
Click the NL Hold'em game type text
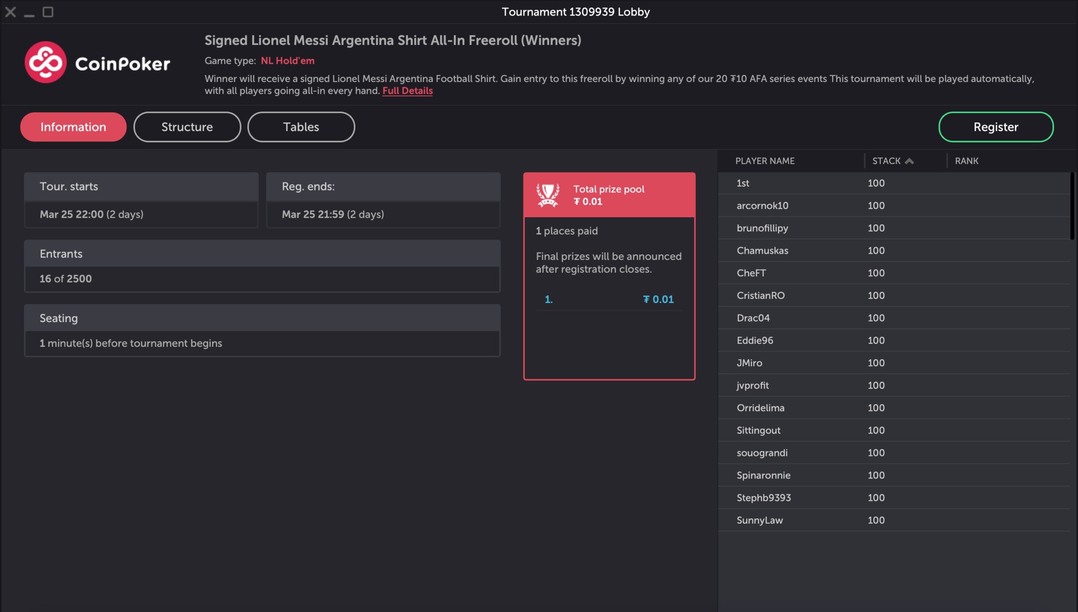click(x=288, y=61)
